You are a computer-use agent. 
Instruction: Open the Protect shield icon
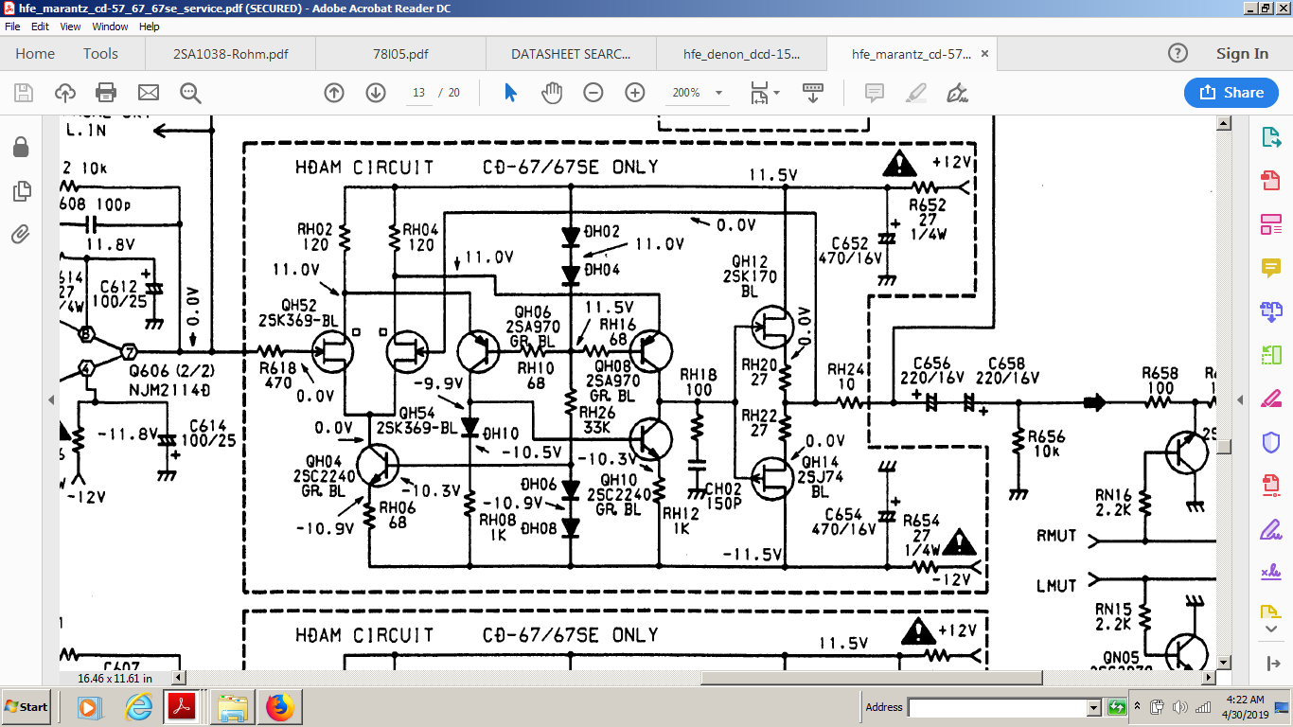coord(1270,442)
